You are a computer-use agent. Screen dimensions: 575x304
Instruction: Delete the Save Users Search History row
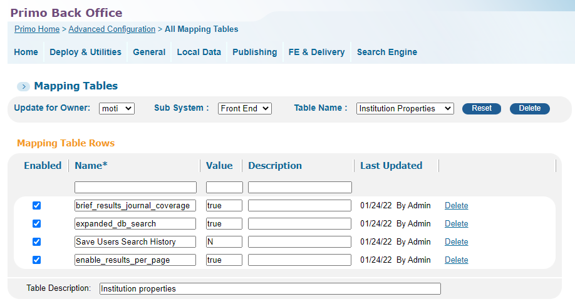tap(456, 241)
